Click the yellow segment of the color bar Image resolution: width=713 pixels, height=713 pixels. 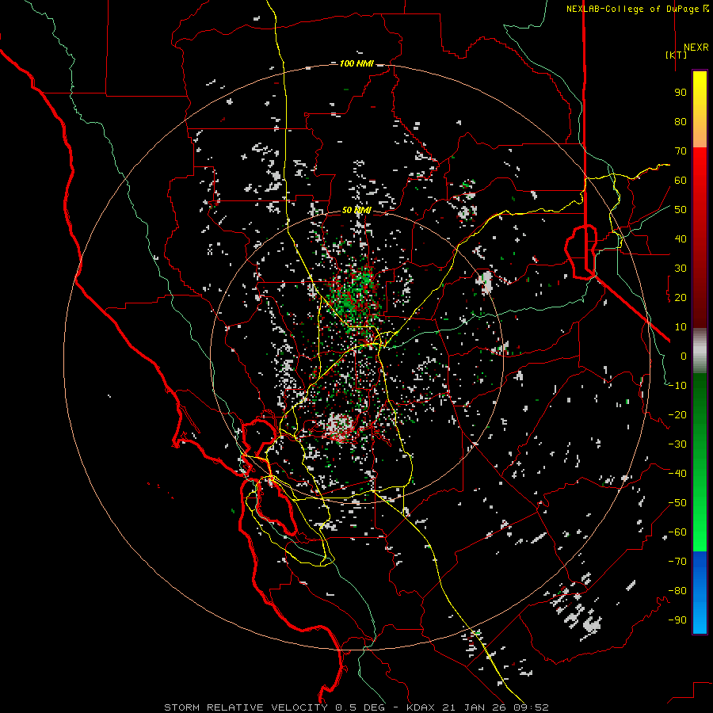[x=700, y=109]
